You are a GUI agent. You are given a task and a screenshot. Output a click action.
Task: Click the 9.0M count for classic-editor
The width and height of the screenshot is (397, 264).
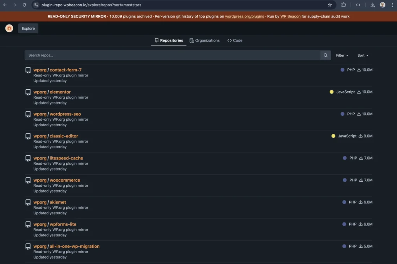[x=368, y=136]
